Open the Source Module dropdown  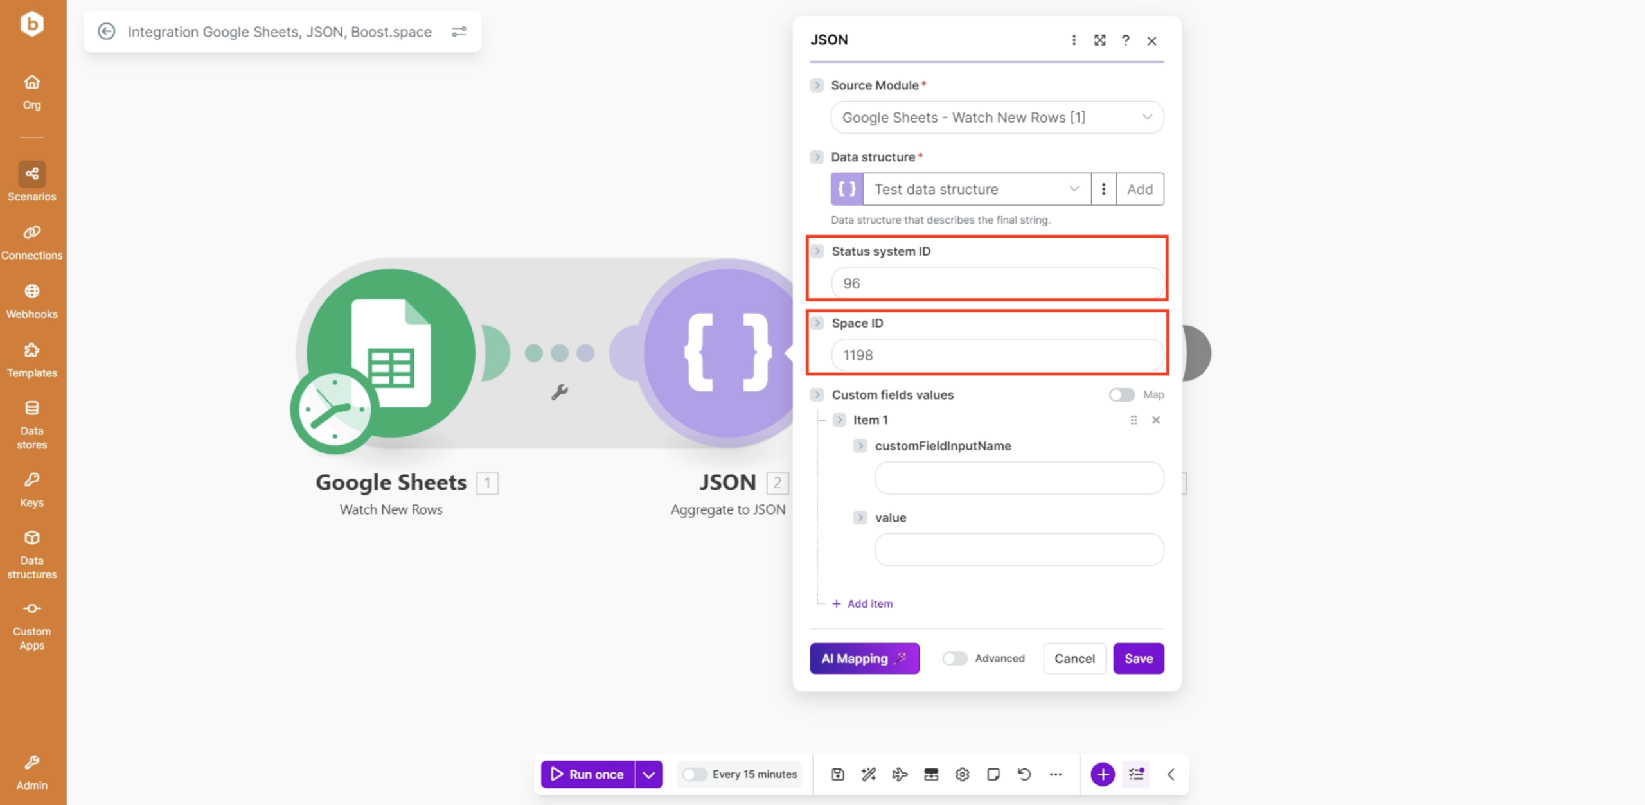[x=996, y=118]
